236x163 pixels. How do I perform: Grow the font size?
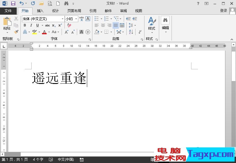pyautogui.click(x=66, y=32)
